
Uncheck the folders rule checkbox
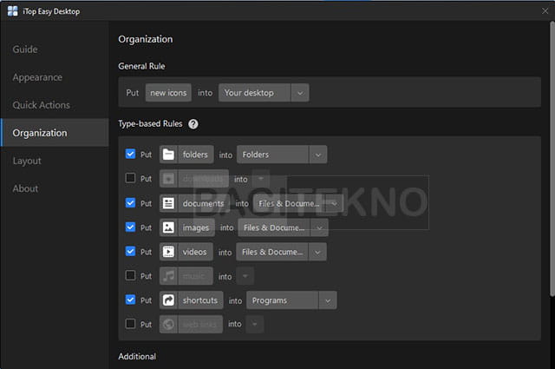(x=130, y=154)
